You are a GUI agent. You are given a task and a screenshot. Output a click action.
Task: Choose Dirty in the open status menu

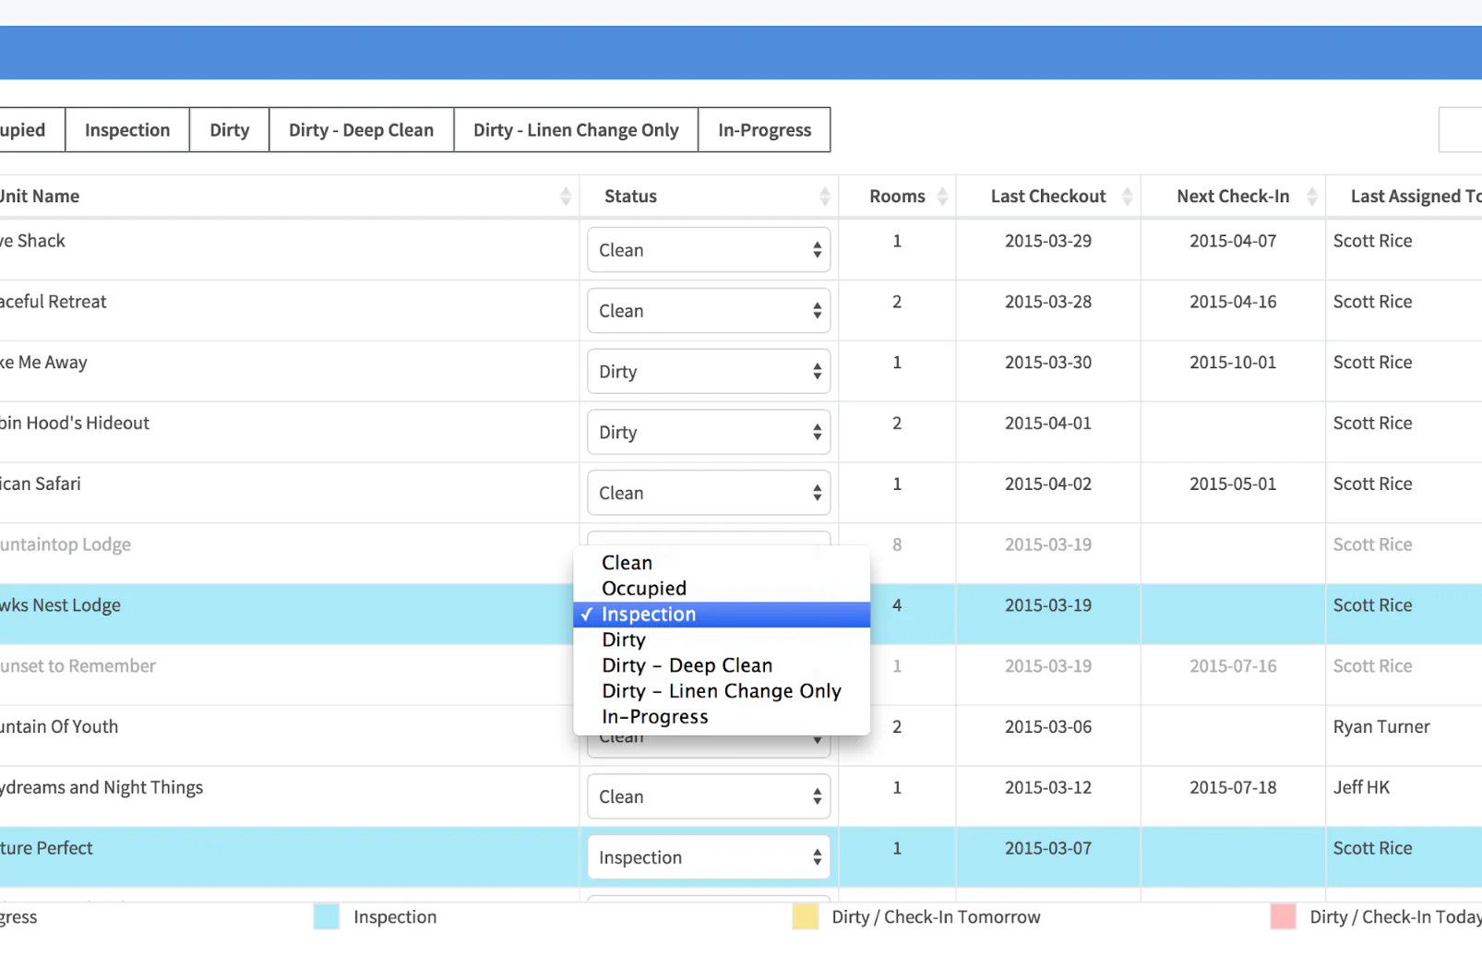[722, 640]
